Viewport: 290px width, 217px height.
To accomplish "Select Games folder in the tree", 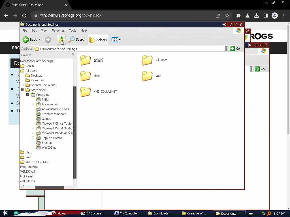I will (46, 119).
